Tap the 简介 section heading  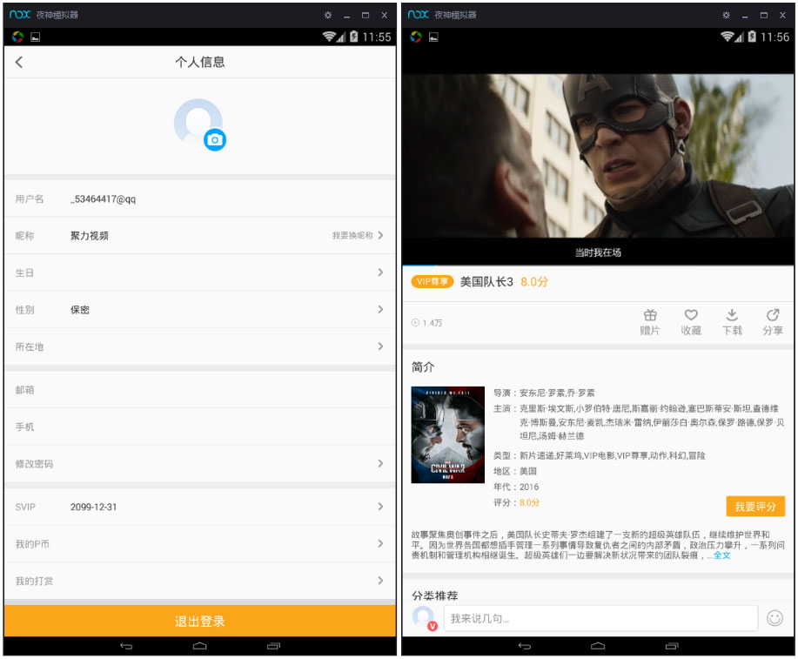tap(423, 366)
